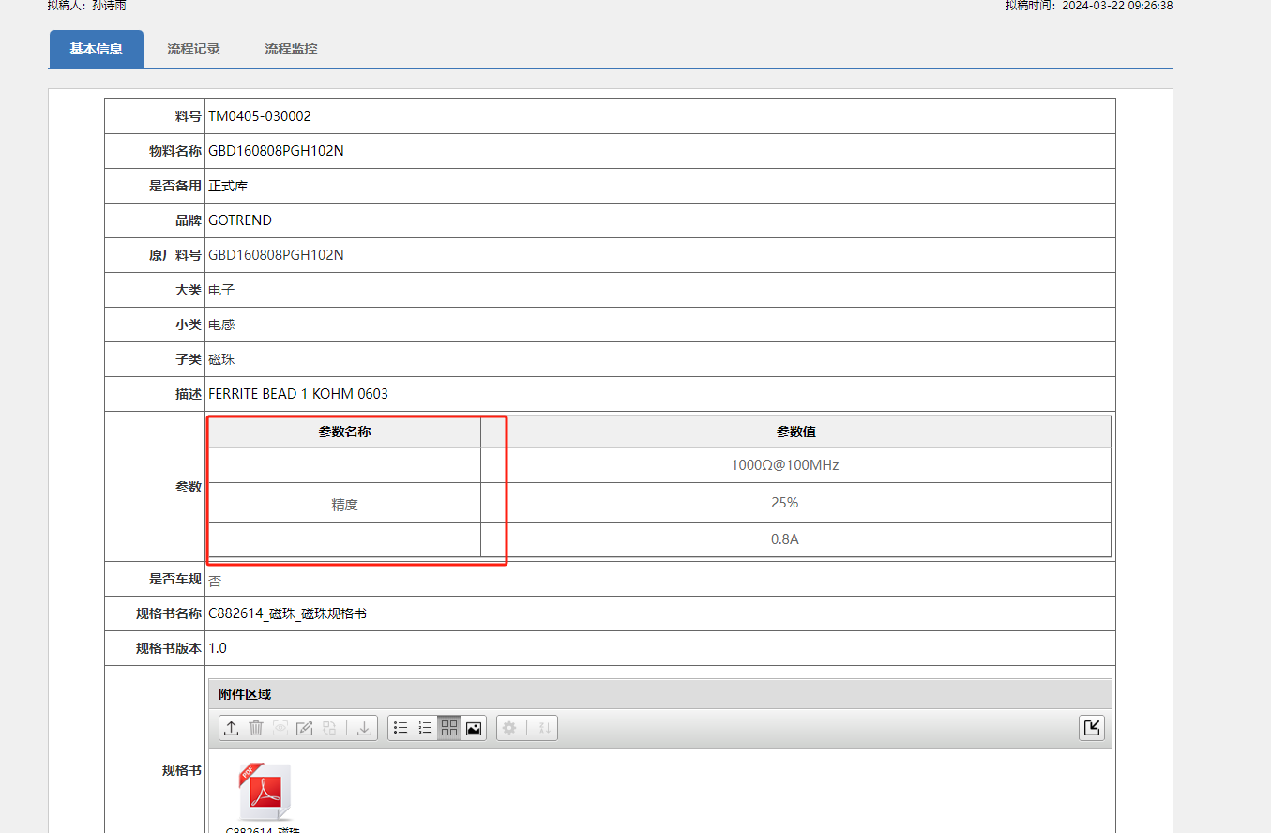This screenshot has height=833, width=1271.
Task: Click the 精度 parameter name cell
Action: click(344, 504)
